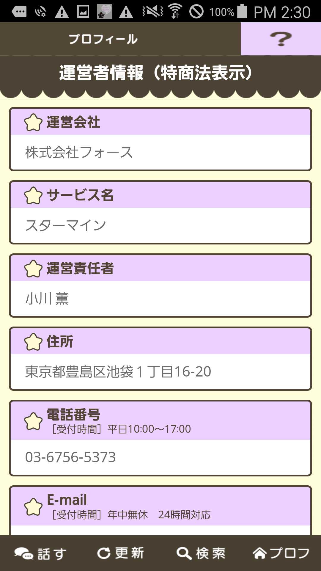Select the 運営者情報（特商法表示）title bar
The height and width of the screenshot is (571, 321).
pyautogui.click(x=160, y=73)
